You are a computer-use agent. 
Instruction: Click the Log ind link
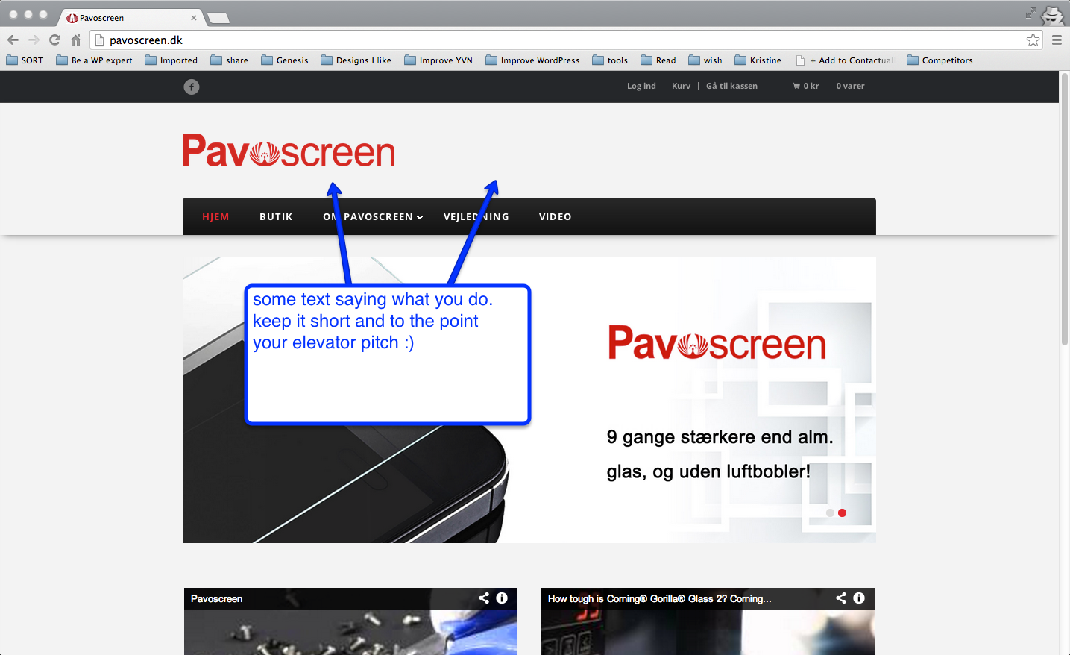pos(641,86)
